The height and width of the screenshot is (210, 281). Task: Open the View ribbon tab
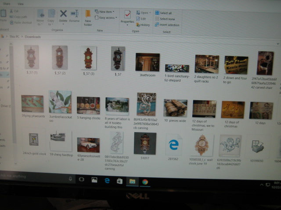point(21,4)
